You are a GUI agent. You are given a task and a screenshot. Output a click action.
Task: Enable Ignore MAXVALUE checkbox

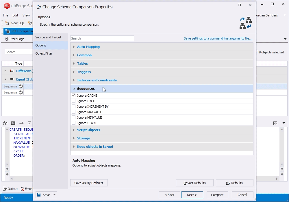tap(73, 112)
